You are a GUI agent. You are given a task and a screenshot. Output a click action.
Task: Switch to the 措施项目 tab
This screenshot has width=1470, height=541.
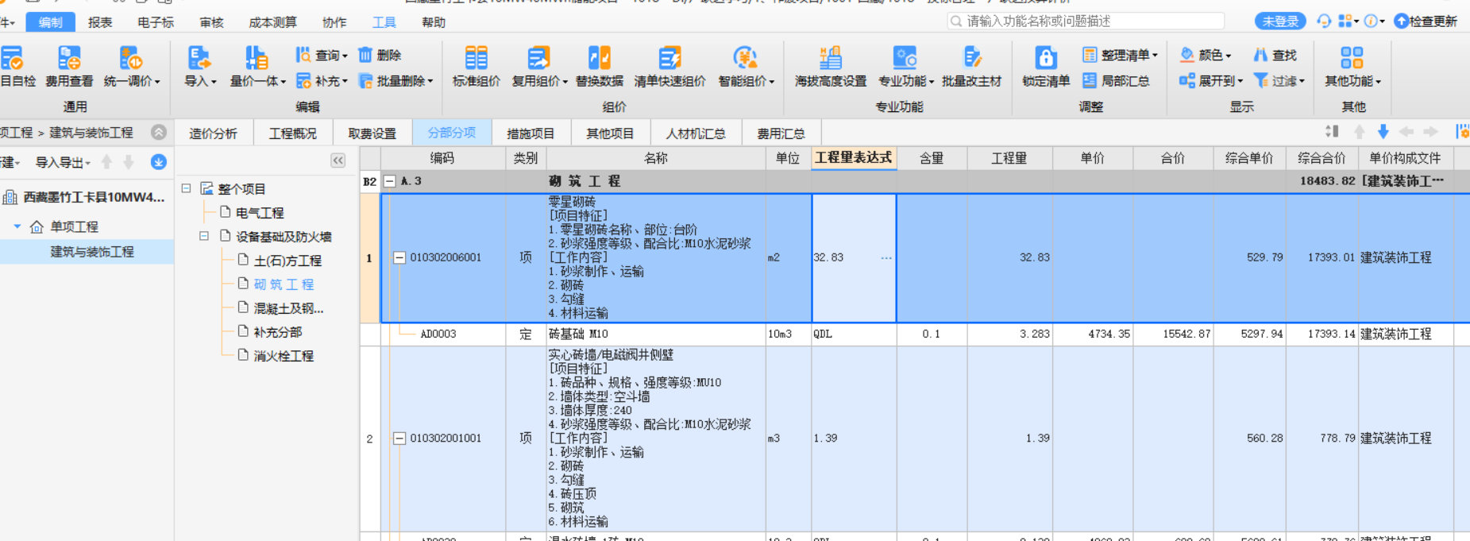point(531,133)
